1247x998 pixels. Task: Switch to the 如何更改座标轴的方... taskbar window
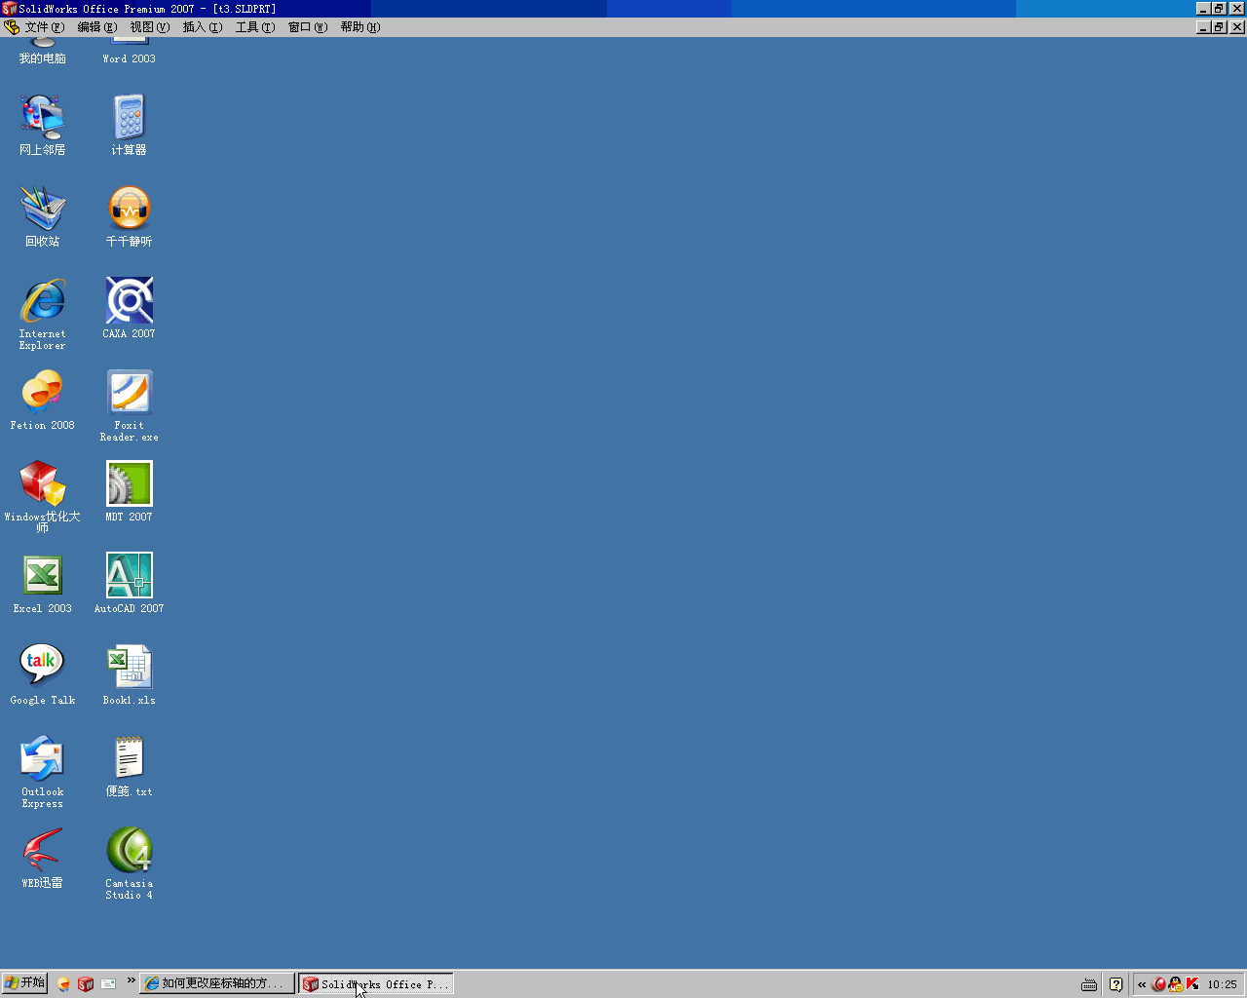coord(217,983)
